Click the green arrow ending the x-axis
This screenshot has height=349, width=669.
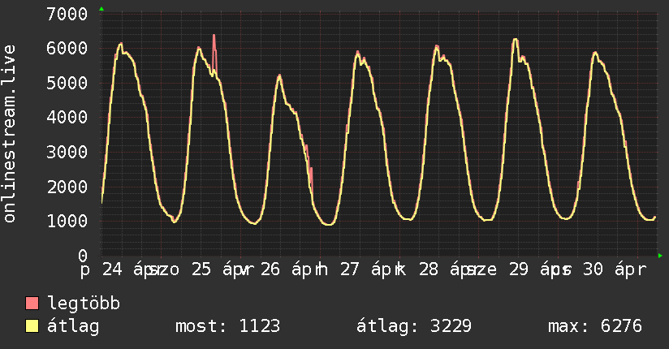coord(660,256)
